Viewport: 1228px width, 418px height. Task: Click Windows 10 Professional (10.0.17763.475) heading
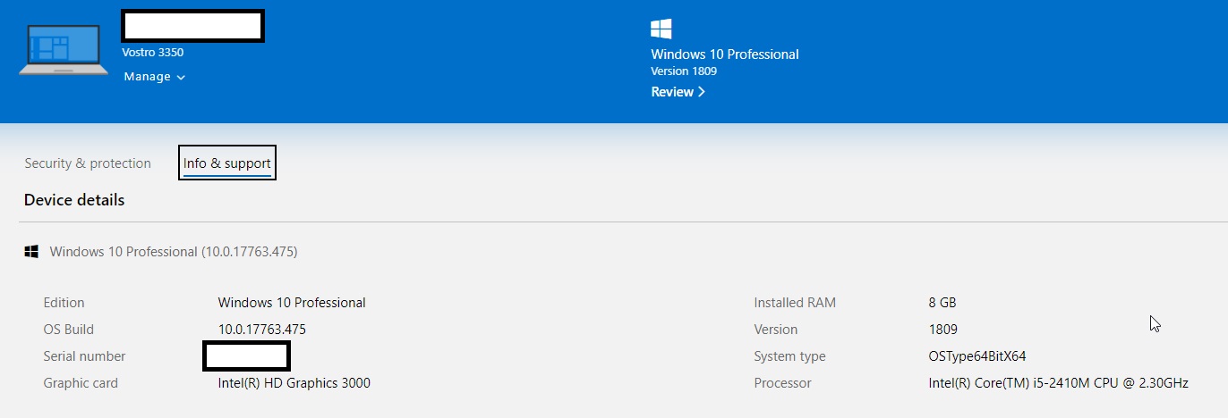(x=174, y=252)
